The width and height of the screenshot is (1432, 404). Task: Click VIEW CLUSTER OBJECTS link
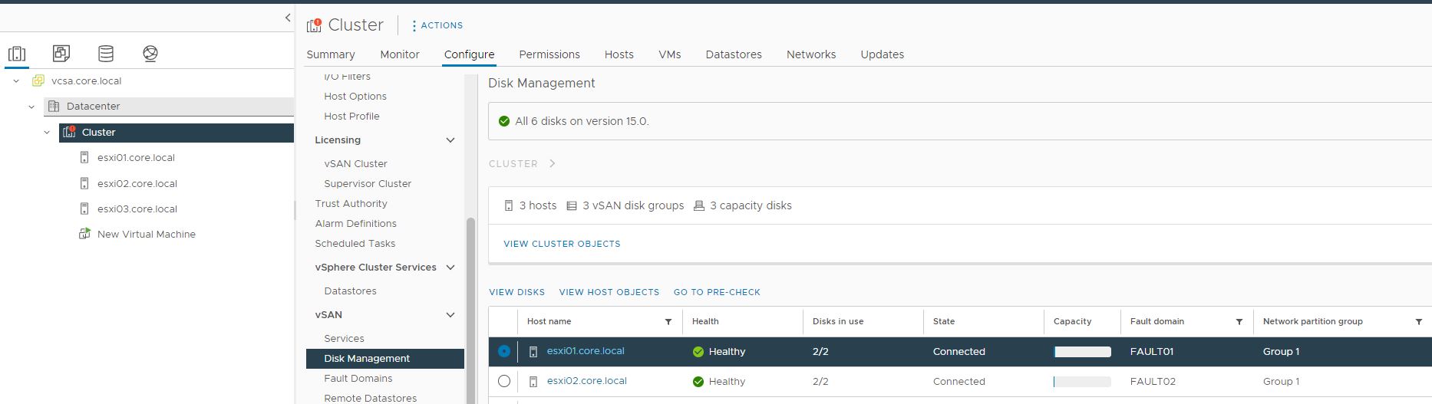(562, 244)
